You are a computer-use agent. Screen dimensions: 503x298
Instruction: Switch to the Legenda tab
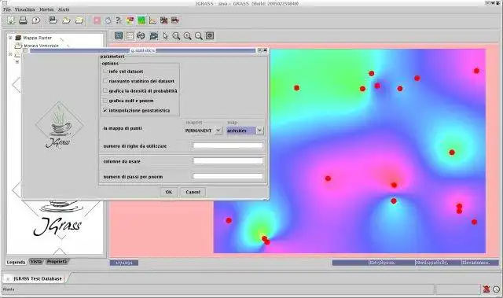[16, 262]
